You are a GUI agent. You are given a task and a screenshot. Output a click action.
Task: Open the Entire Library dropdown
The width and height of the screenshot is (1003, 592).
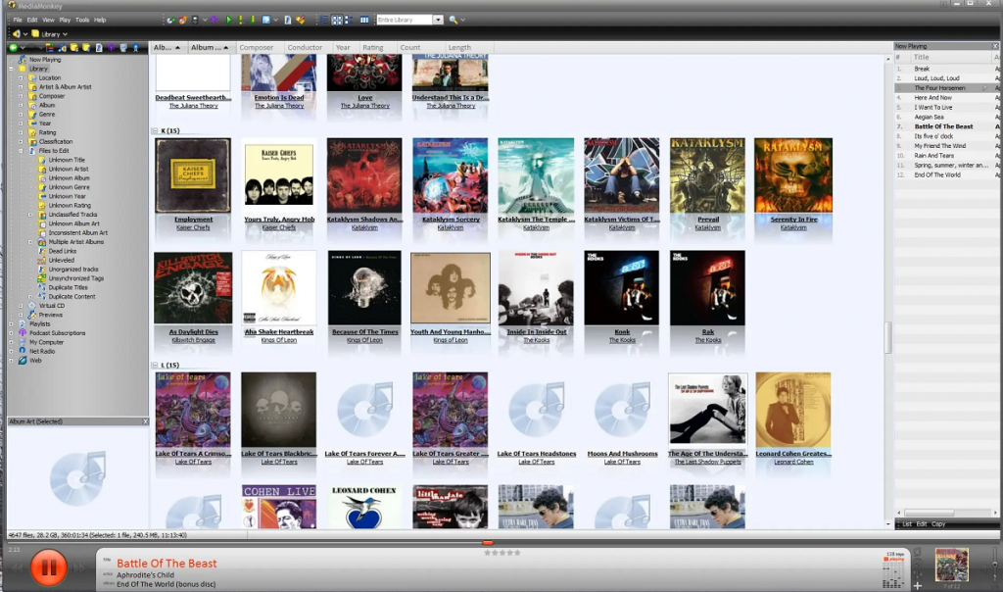(437, 18)
